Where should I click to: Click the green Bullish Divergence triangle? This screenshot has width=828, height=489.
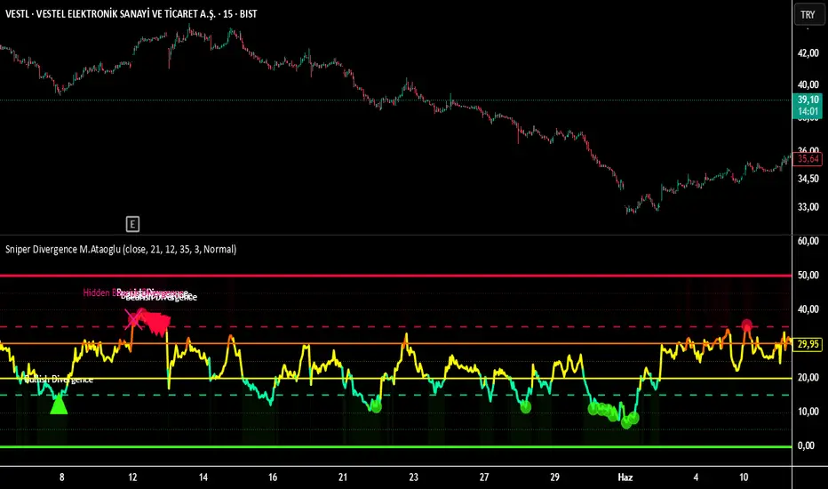[59, 405]
